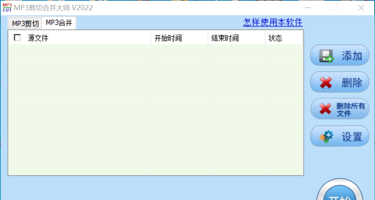Add files with the 添加 button
The width and height of the screenshot is (375, 200).
[340, 55]
